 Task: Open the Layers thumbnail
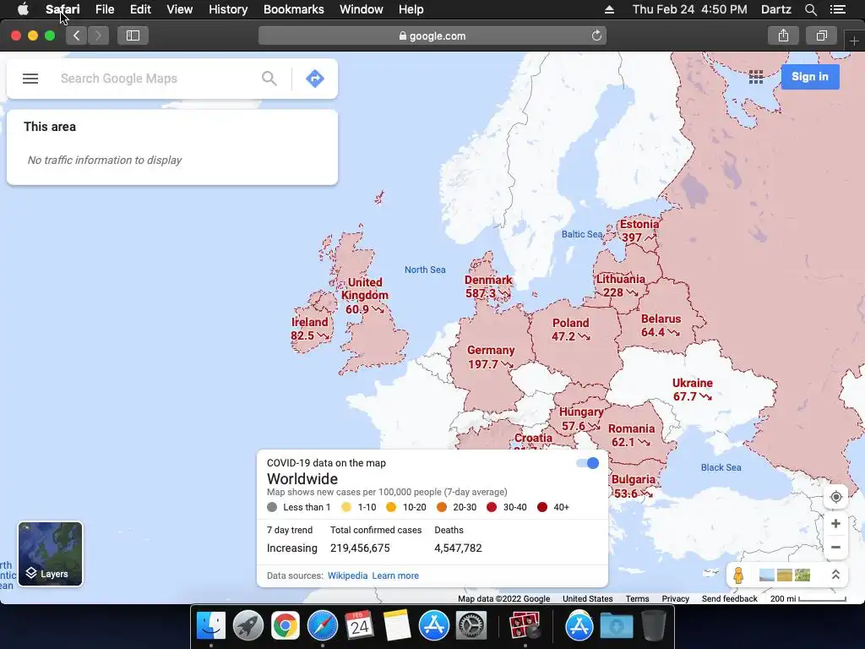click(50, 554)
